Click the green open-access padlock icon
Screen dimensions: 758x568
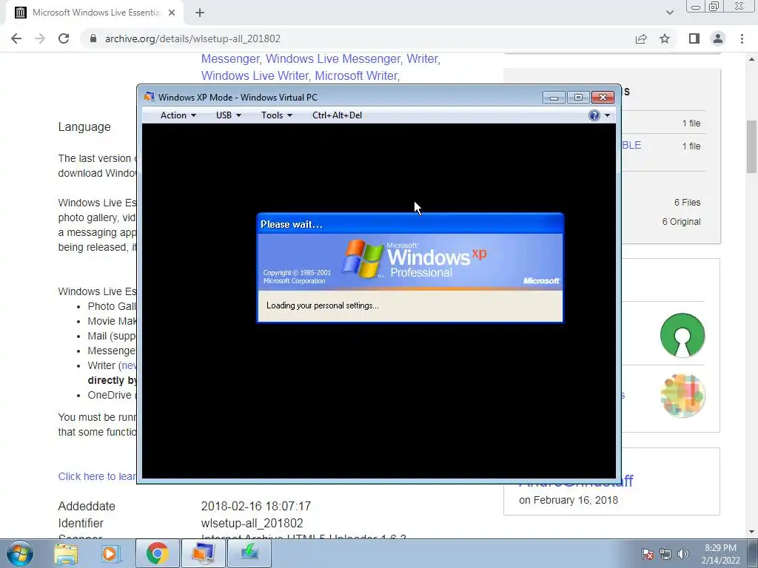(682, 335)
